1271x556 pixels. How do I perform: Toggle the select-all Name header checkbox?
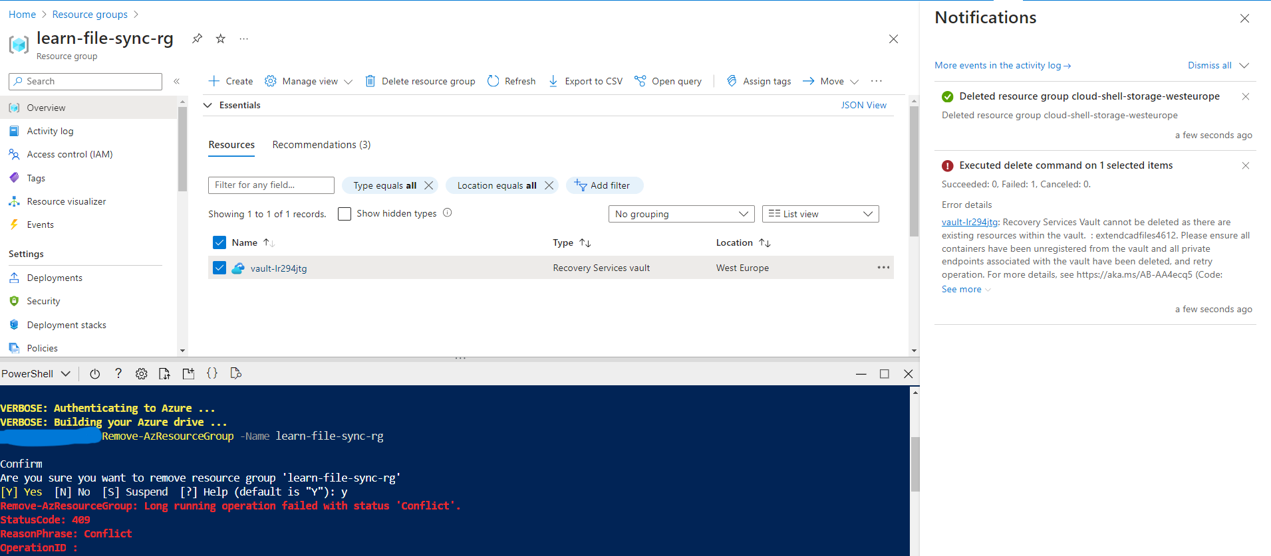pos(219,242)
